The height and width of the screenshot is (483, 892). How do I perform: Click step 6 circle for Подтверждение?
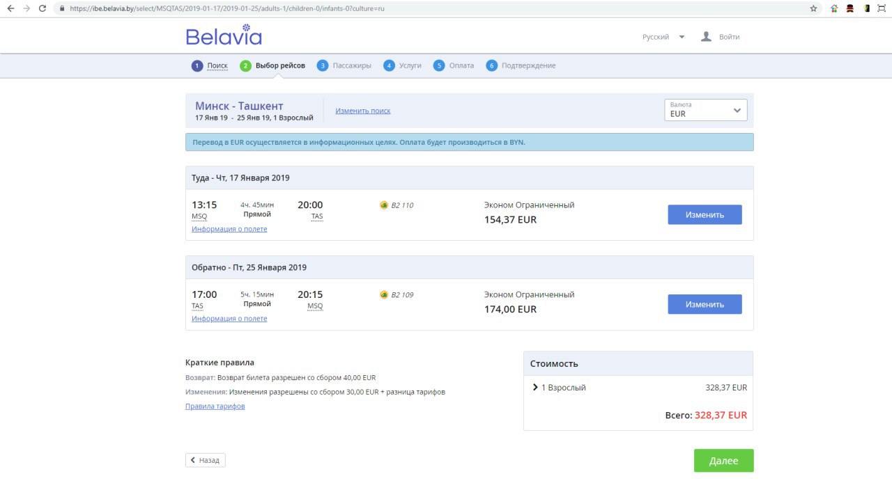491,65
